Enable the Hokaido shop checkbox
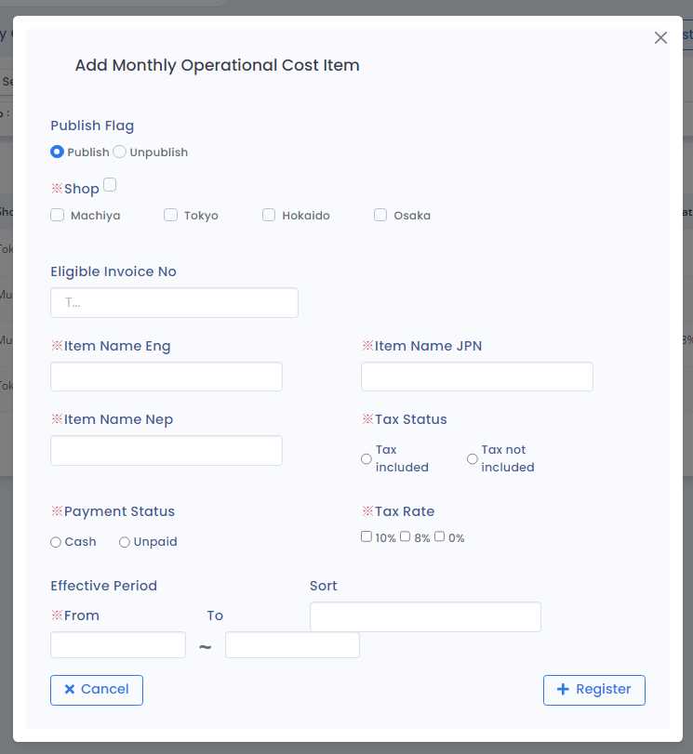This screenshot has width=693, height=754. [269, 215]
